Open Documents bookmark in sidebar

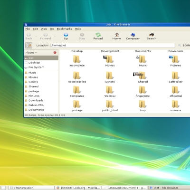click(x=41, y=110)
